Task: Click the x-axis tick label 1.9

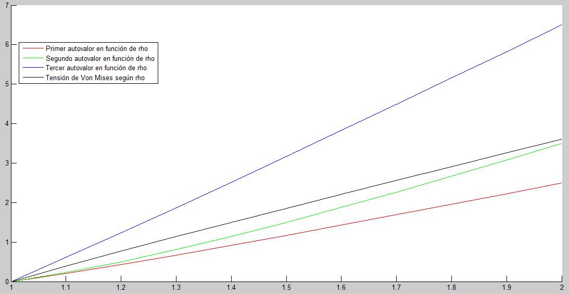Action: [507, 288]
